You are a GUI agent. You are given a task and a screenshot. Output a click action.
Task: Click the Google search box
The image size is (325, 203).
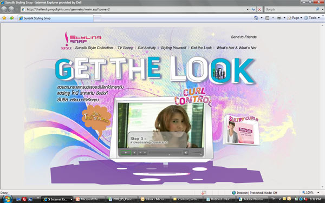point(290,9)
